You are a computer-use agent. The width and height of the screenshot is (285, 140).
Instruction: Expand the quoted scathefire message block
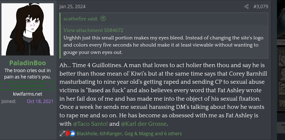[164, 45]
